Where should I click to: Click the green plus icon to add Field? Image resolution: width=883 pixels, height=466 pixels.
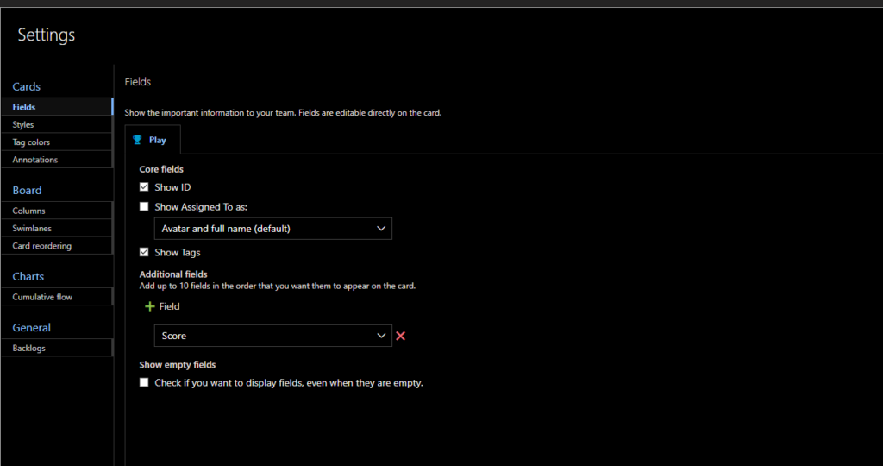coord(149,306)
